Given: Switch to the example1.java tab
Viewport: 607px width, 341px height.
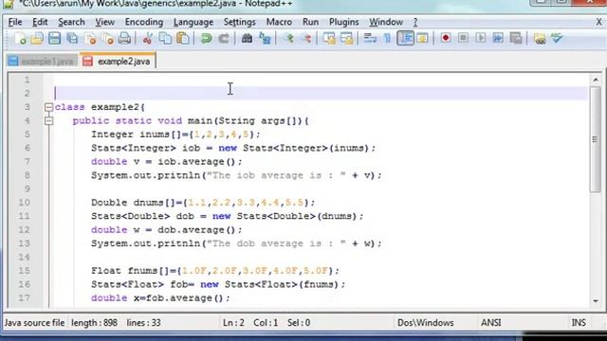Looking at the screenshot, I should (x=42, y=62).
